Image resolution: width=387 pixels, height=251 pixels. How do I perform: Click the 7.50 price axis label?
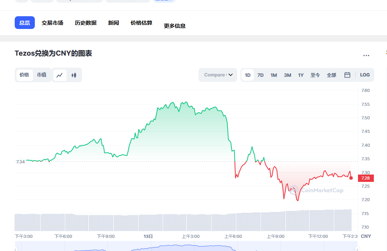(366, 118)
